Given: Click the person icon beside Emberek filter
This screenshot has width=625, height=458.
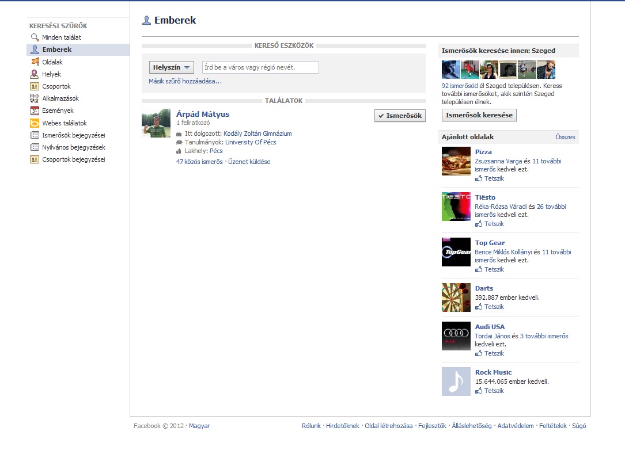Looking at the screenshot, I should click(x=35, y=49).
